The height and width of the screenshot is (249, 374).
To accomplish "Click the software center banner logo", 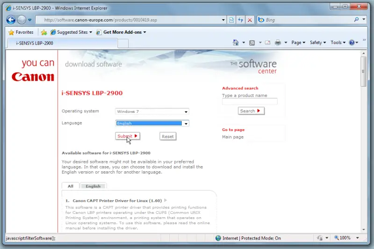I will [253, 66].
